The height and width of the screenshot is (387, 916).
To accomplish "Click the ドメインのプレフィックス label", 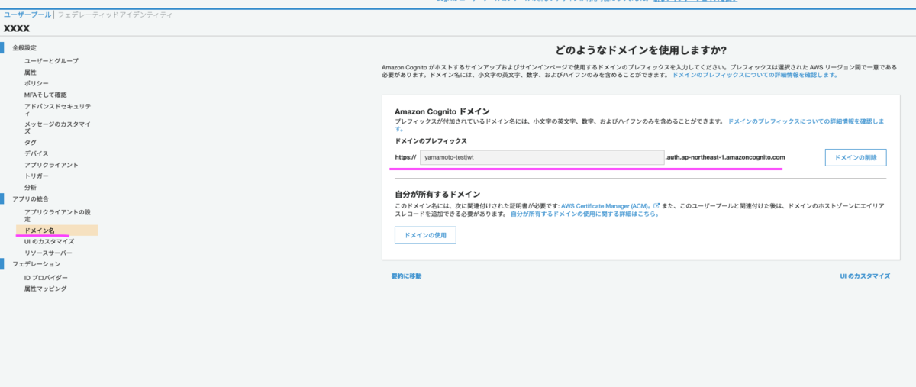I will pos(431,141).
